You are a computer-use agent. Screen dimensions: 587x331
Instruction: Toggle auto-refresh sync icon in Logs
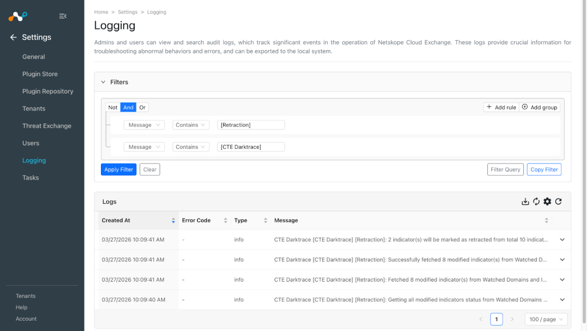point(536,201)
